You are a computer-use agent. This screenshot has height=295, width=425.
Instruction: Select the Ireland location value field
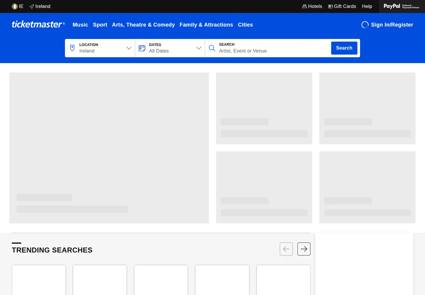tap(87, 51)
